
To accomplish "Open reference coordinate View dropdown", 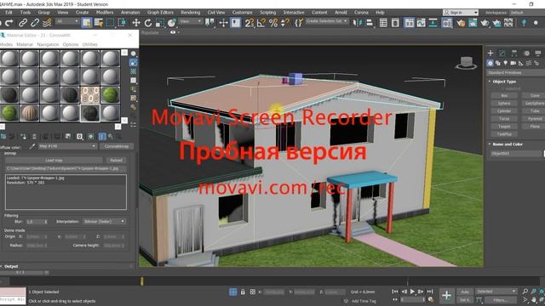I will 191,21.
